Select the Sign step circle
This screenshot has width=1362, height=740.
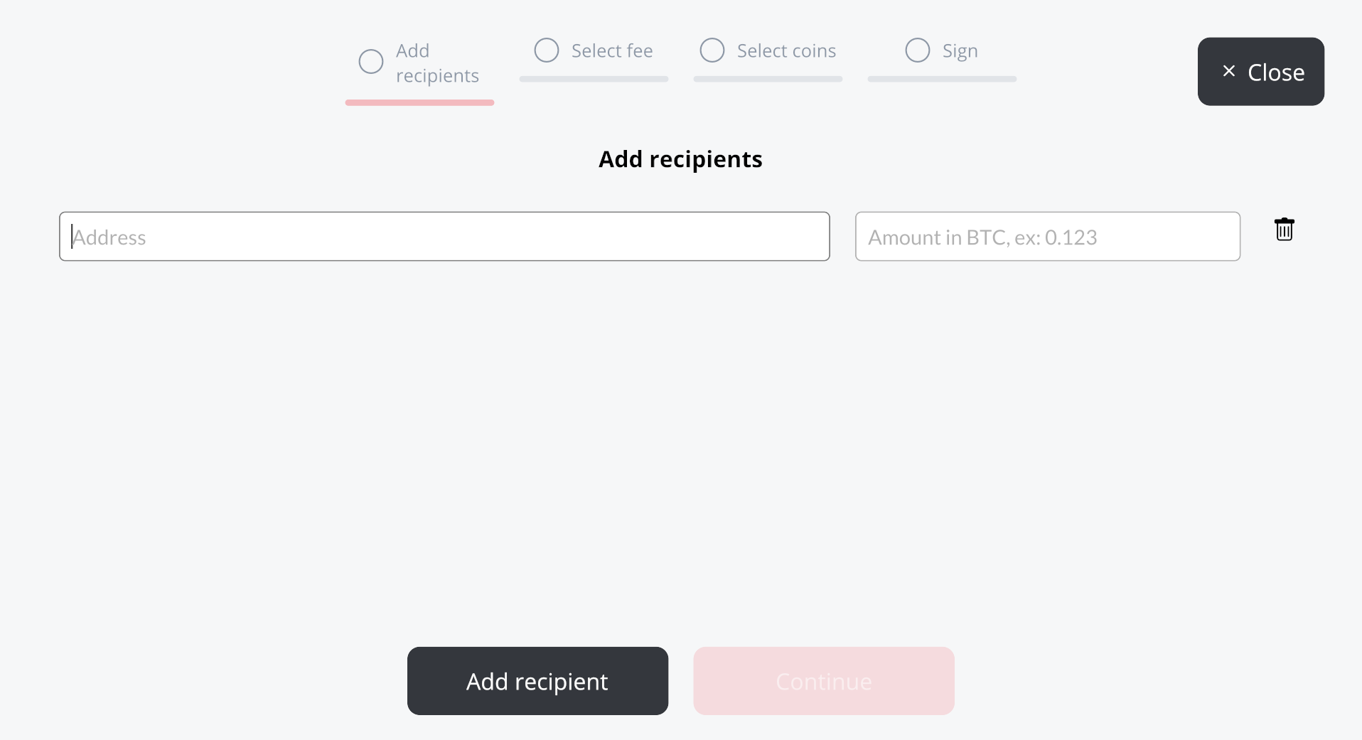917,50
